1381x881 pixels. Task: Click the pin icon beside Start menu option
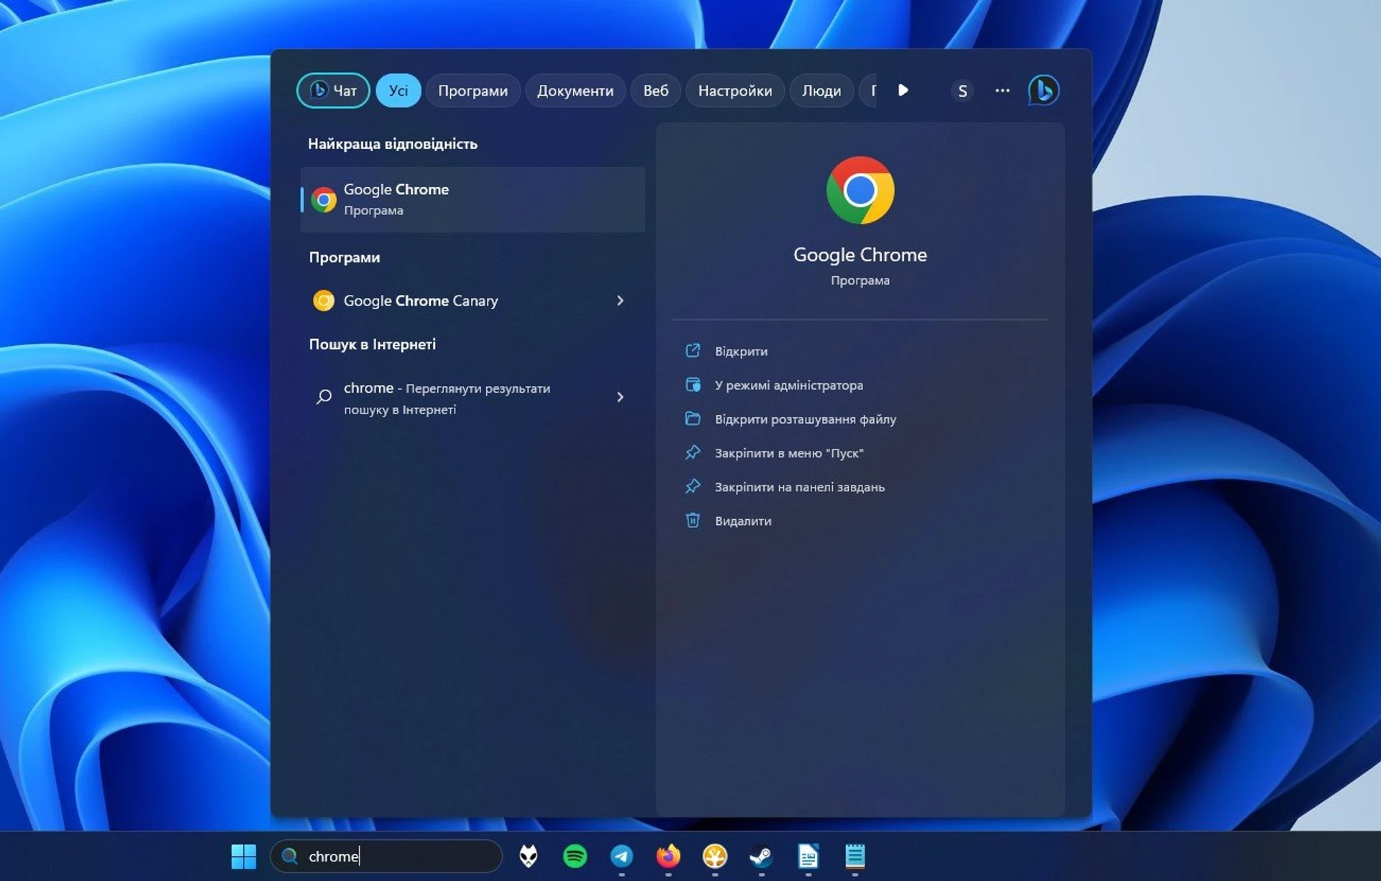tap(693, 452)
